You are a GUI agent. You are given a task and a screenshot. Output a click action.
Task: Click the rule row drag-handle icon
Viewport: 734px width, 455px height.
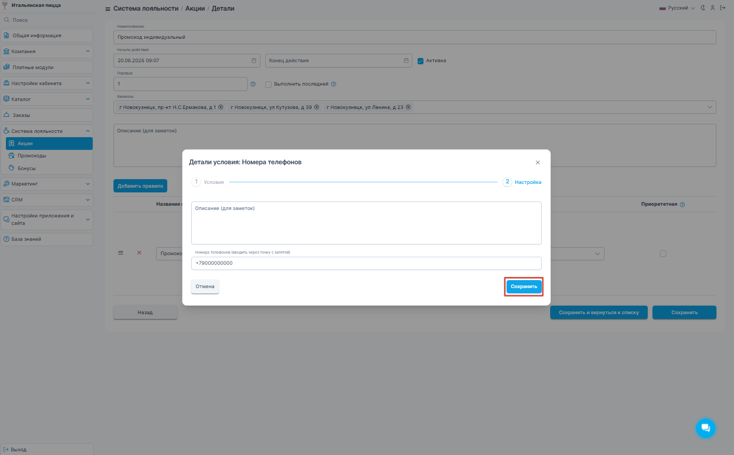pyautogui.click(x=120, y=253)
